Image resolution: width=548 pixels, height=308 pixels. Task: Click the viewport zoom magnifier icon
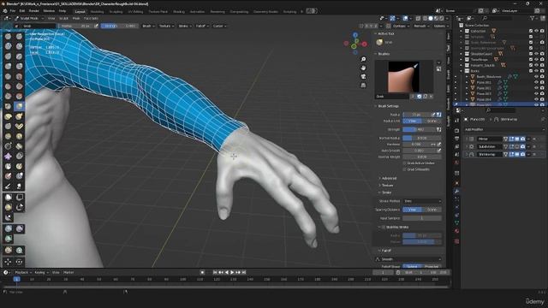[x=363, y=59]
